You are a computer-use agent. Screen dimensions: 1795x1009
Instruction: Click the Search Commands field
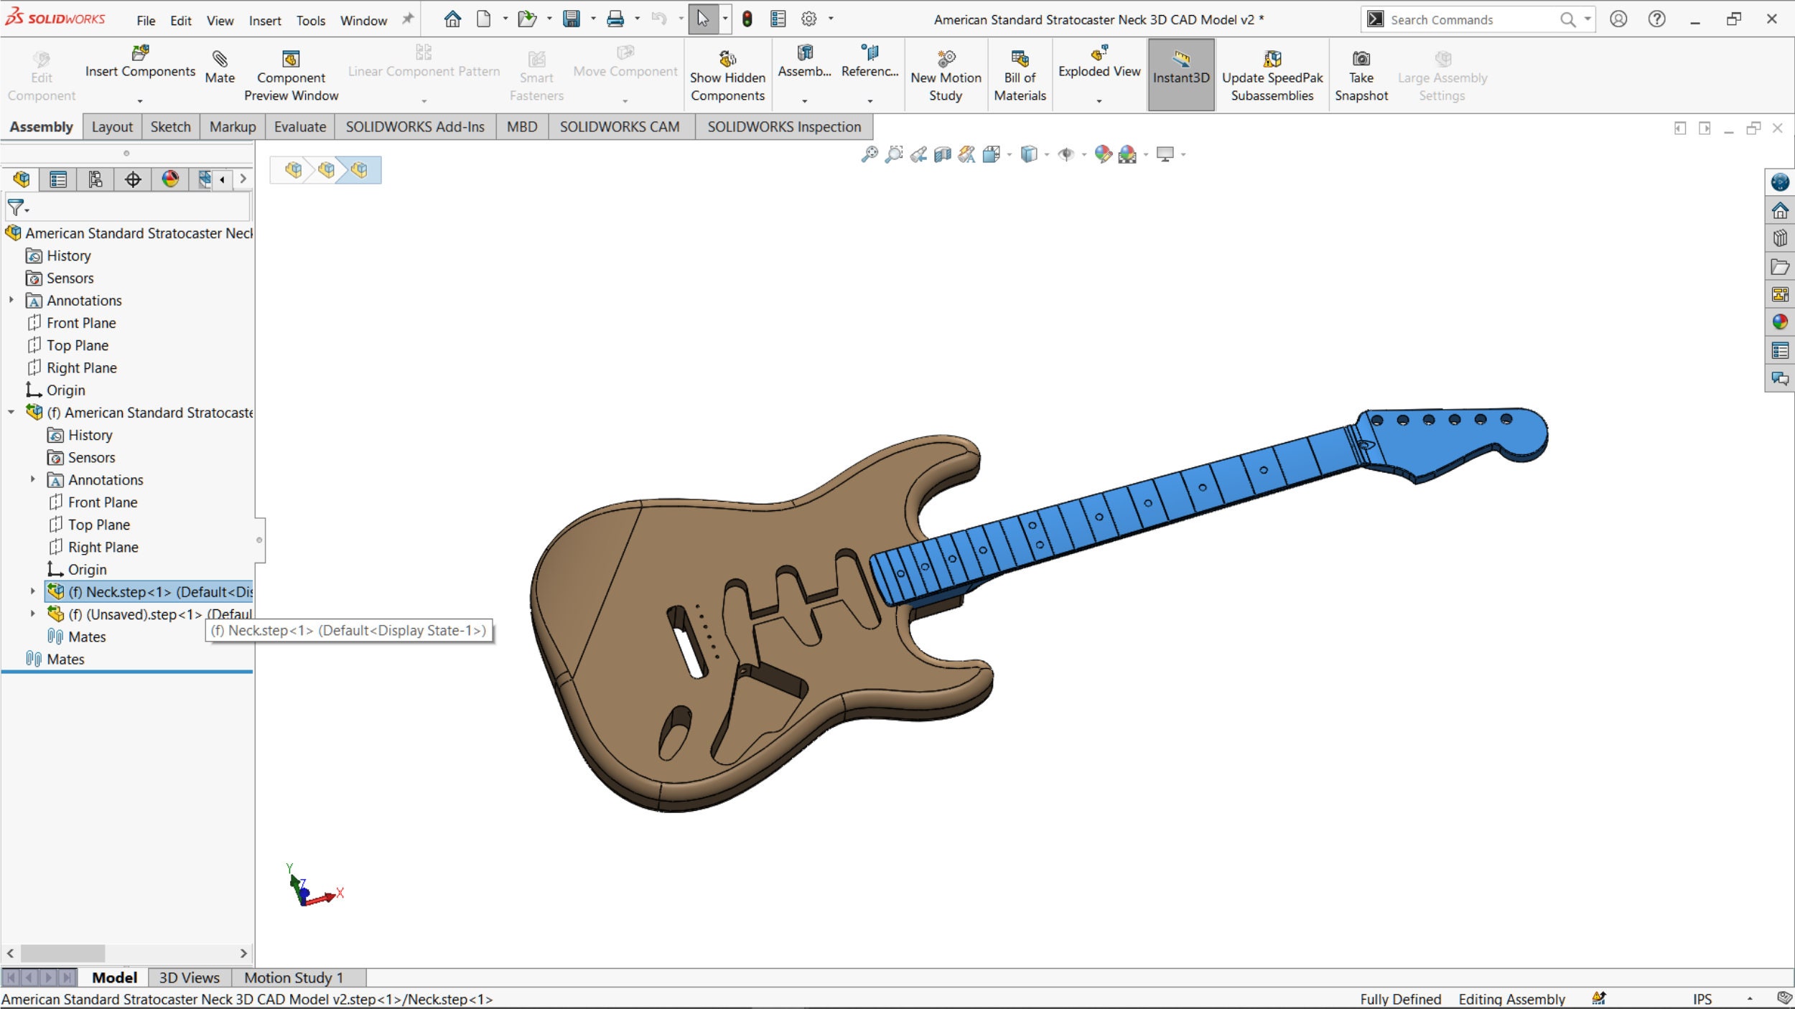[1477, 19]
